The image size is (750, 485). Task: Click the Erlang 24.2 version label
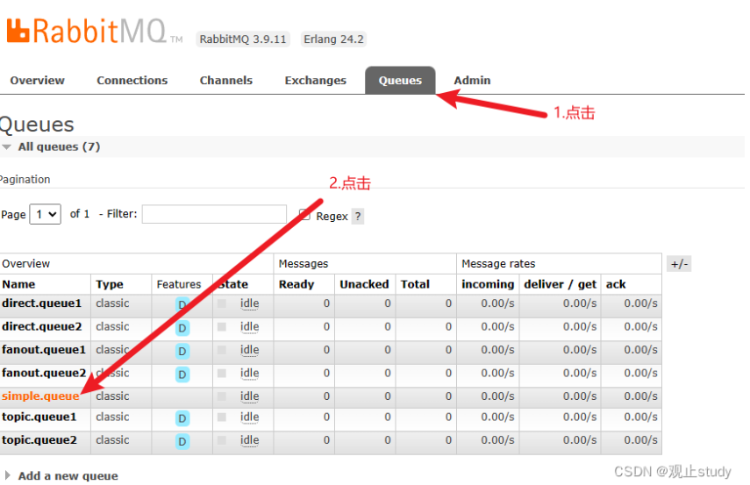[334, 39]
